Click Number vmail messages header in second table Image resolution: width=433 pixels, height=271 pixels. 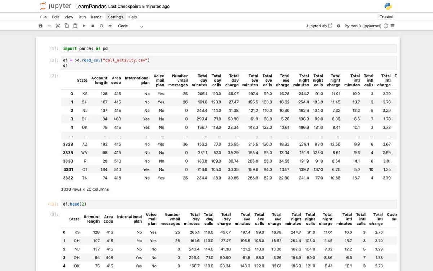170,219
